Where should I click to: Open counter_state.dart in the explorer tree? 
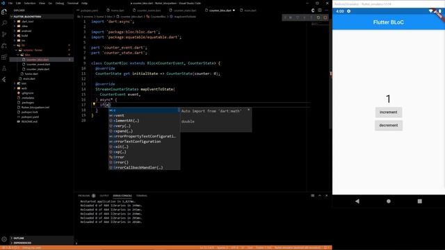pos(38,69)
